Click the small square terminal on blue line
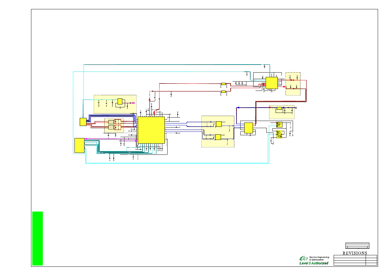This screenshot has width=392, height=277. pos(296,108)
